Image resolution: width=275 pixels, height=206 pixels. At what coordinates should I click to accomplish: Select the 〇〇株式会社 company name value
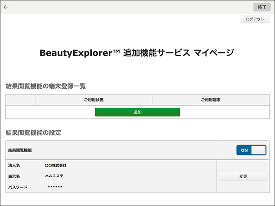(56, 166)
